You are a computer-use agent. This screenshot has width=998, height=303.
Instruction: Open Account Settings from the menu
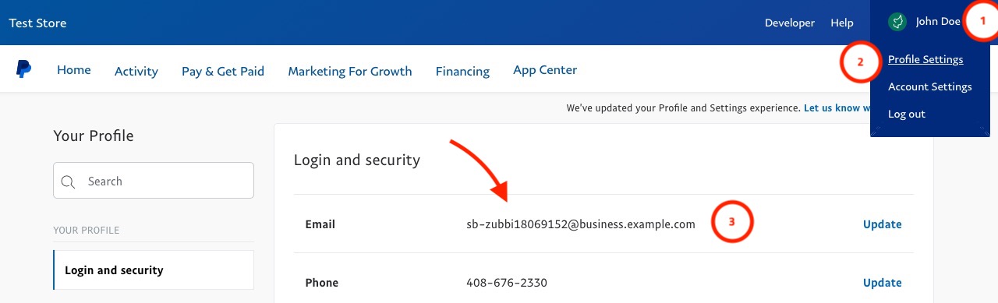click(x=929, y=86)
